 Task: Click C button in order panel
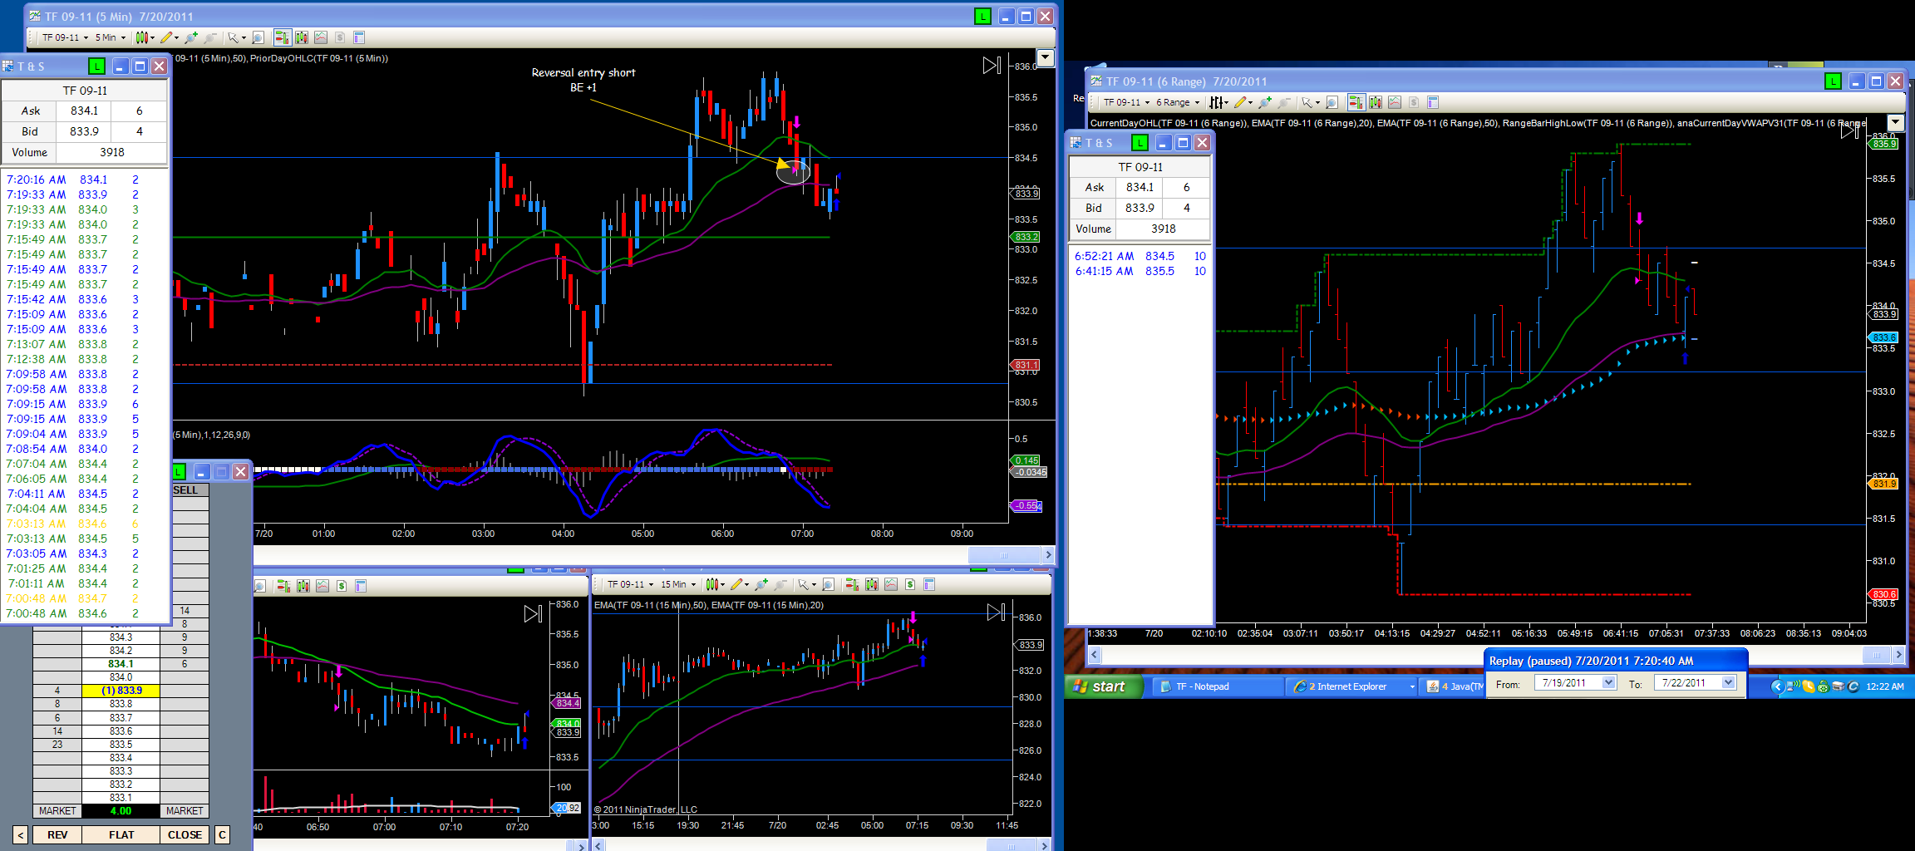(222, 834)
